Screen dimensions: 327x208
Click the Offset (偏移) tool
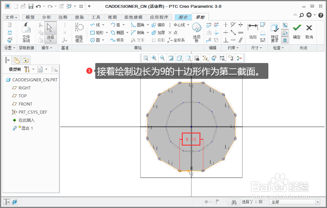click(158, 25)
